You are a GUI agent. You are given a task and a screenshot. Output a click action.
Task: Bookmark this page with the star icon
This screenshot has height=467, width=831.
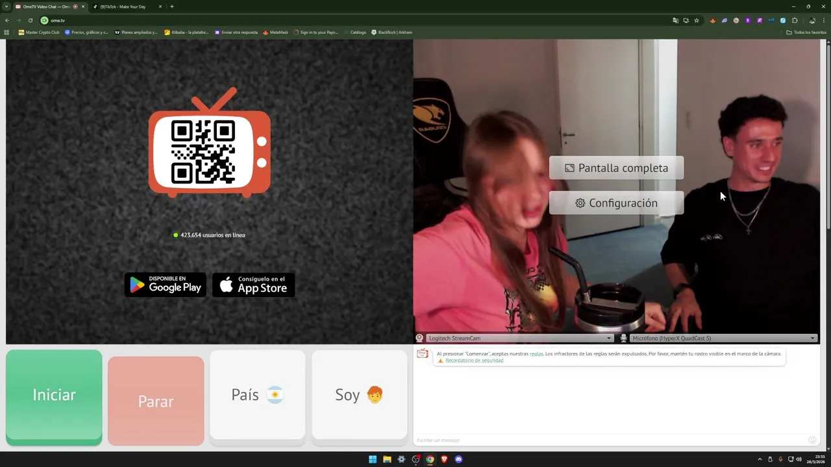[x=697, y=20]
